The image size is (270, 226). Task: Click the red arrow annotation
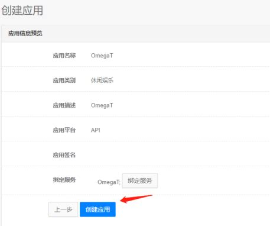tap(136, 199)
